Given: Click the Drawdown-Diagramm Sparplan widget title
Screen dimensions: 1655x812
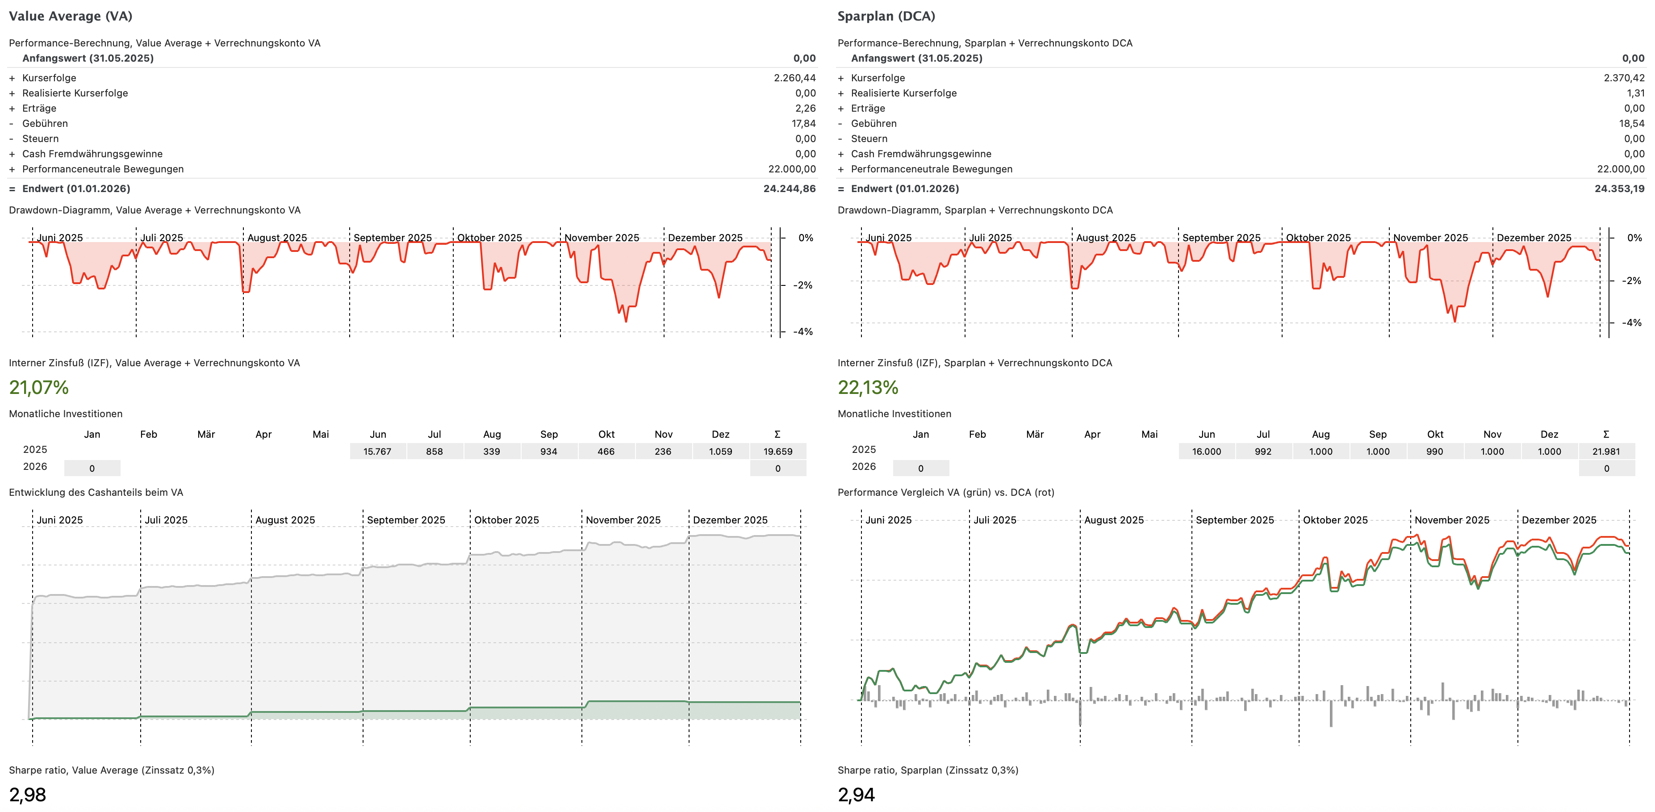Looking at the screenshot, I should coord(974,210).
